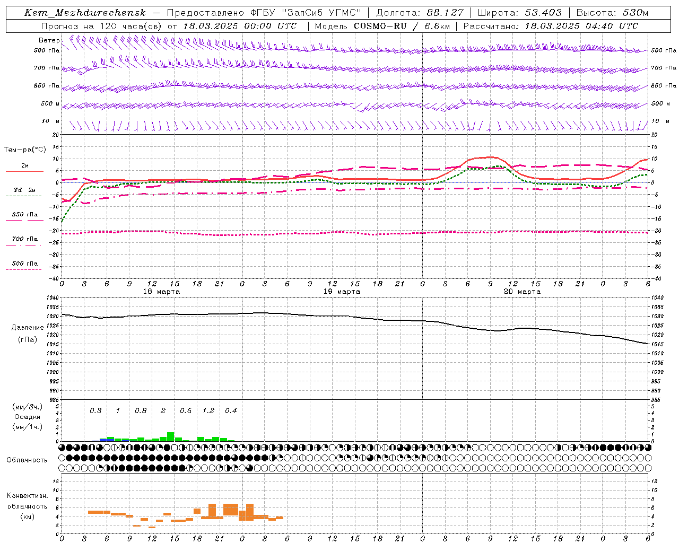Click the 'Конвективн.' convective cloud label
This screenshot has height=543, width=679.
(27, 496)
